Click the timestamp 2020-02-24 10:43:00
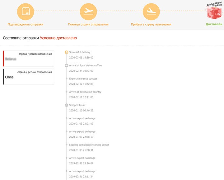 tap(81, 71)
